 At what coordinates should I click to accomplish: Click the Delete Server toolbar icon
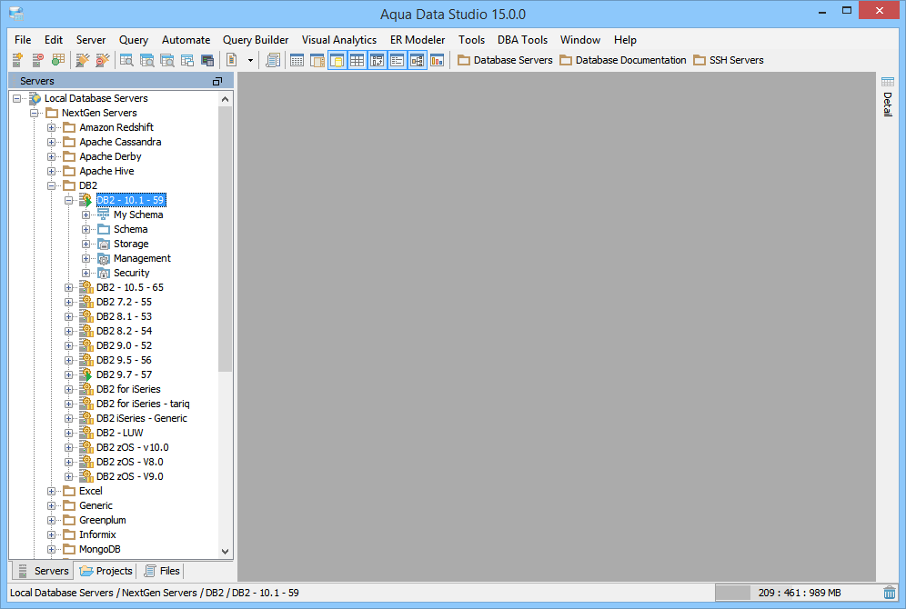[37, 60]
